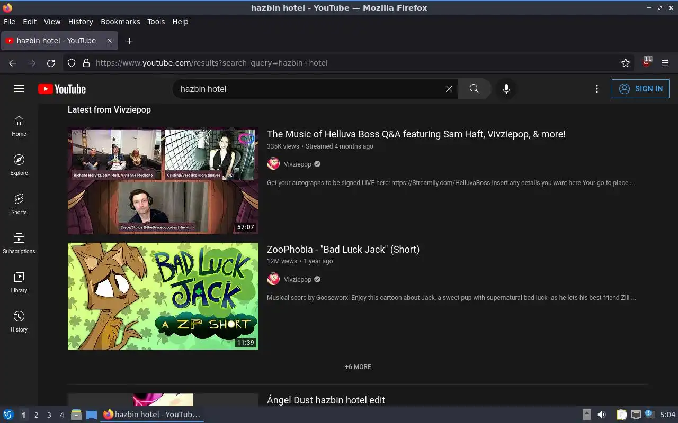Screen dimensions: 678x423
Task: Open Explore in the sidebar
Action: pyautogui.click(x=19, y=165)
